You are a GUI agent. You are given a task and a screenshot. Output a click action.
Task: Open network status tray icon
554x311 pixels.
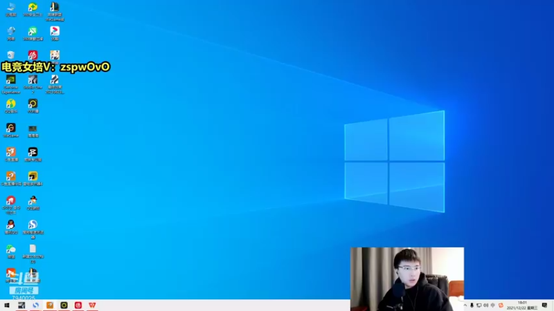479,305
